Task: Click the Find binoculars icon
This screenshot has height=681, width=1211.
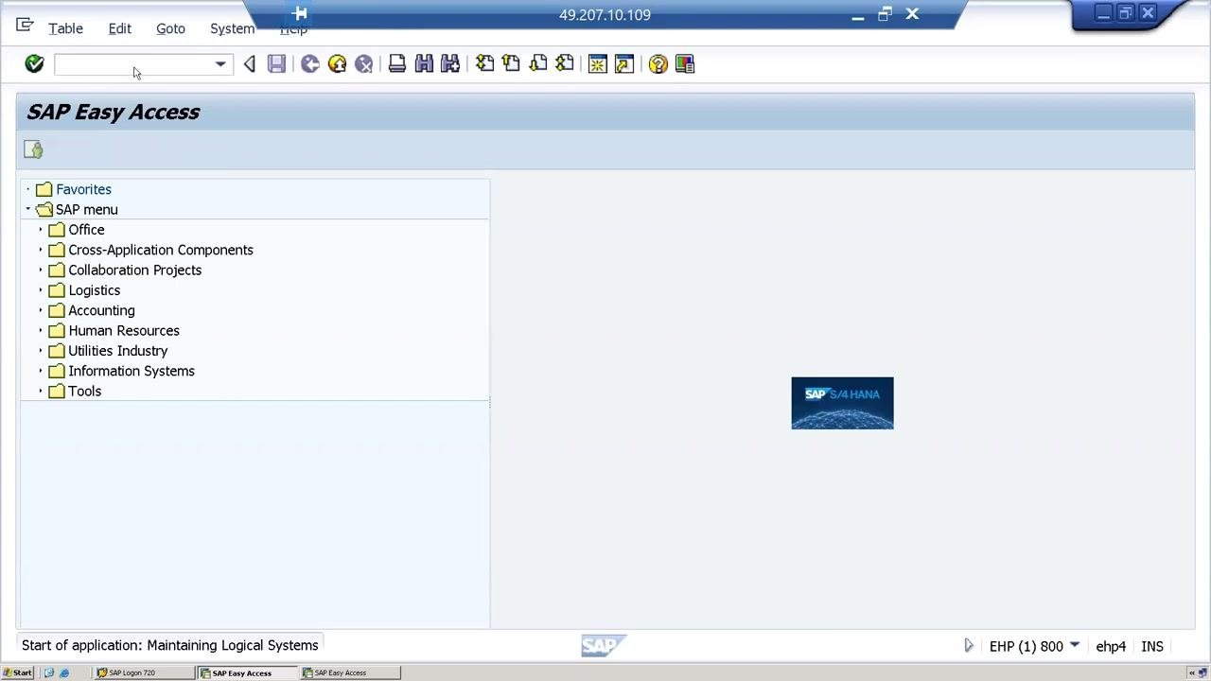Action: 424,64
